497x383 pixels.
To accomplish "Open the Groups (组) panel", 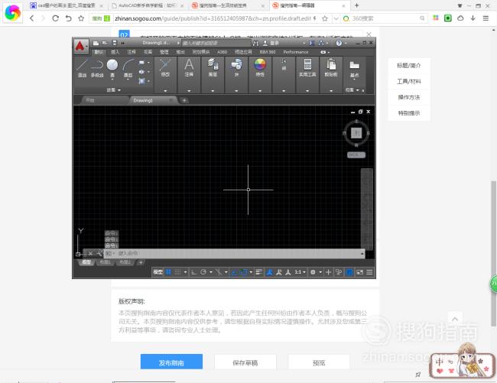I will tap(284, 65).
